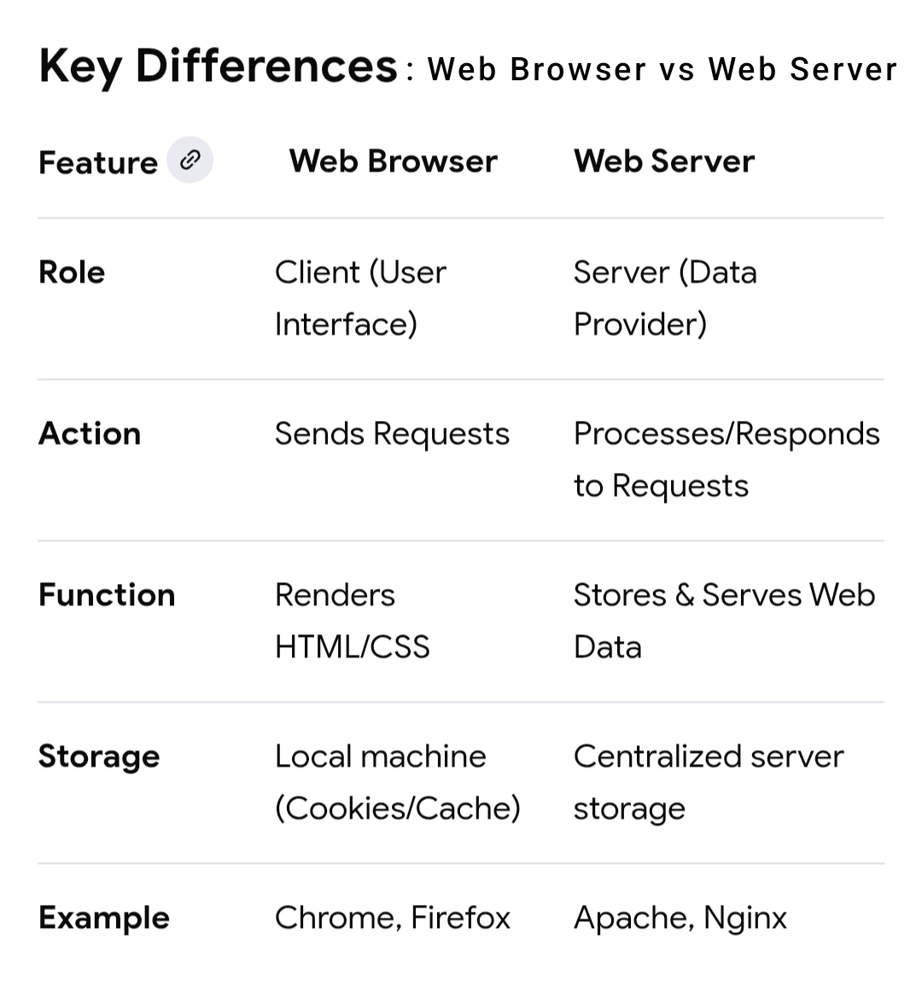Select the Web Browser vs Web Server subtitle
The image size is (922, 998).
pos(662,69)
